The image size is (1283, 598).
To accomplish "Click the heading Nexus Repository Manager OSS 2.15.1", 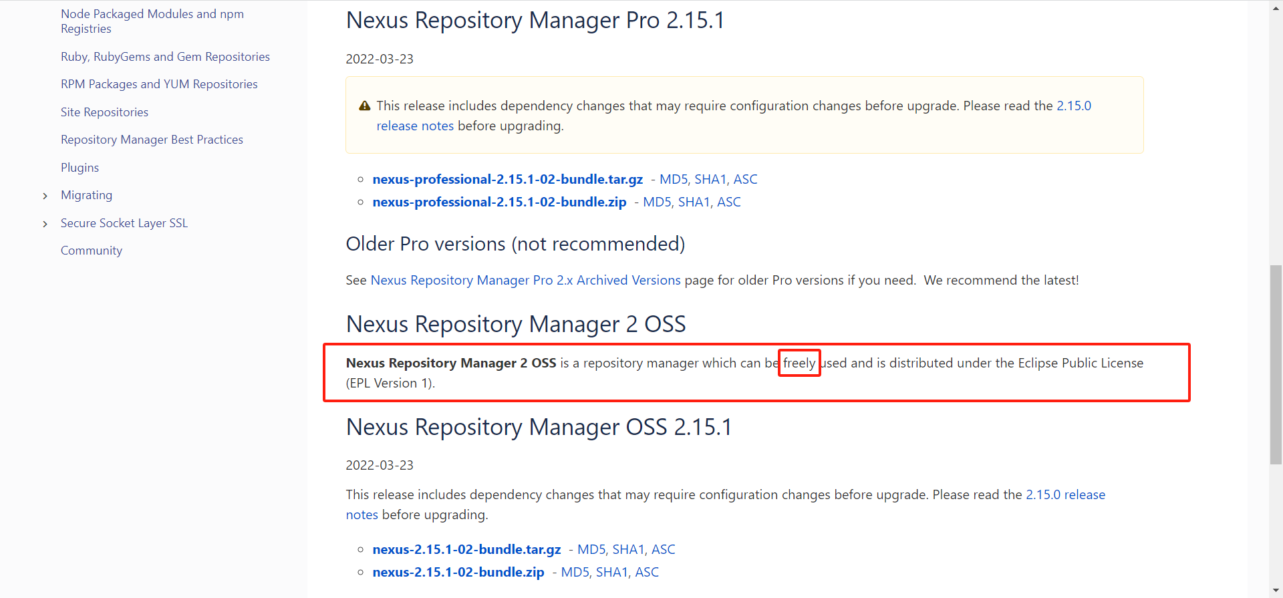I will click(539, 427).
